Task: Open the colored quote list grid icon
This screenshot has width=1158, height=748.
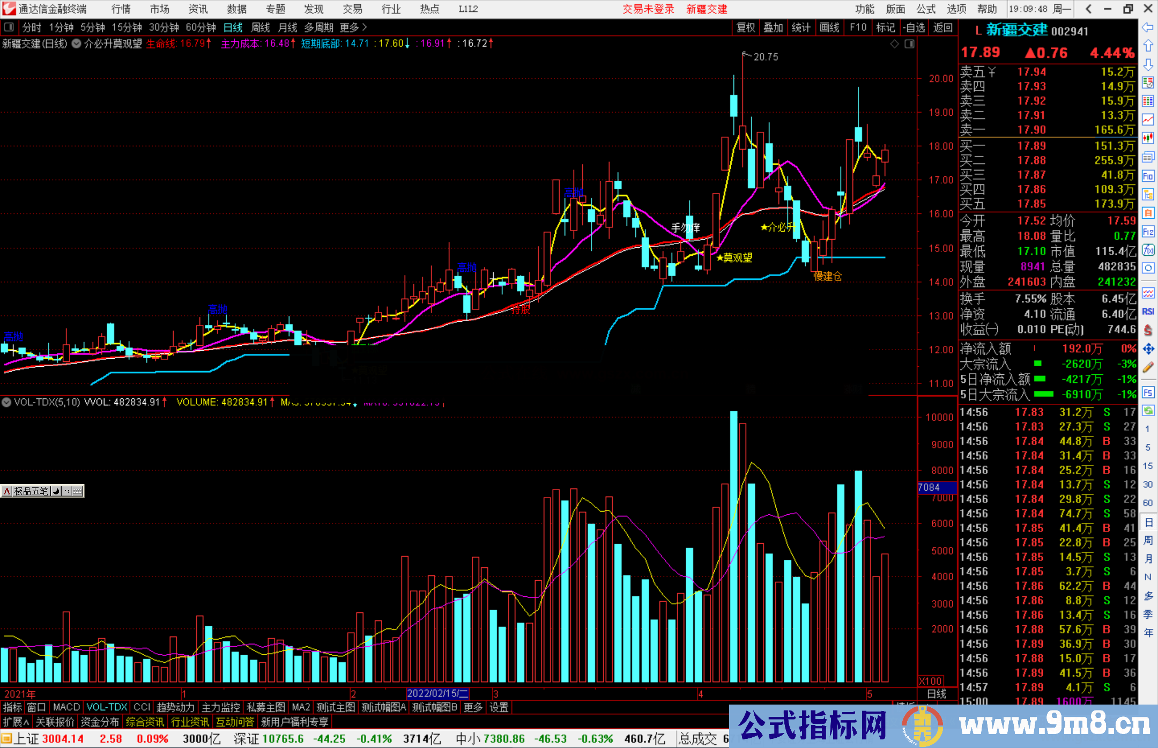Action: (x=1148, y=101)
